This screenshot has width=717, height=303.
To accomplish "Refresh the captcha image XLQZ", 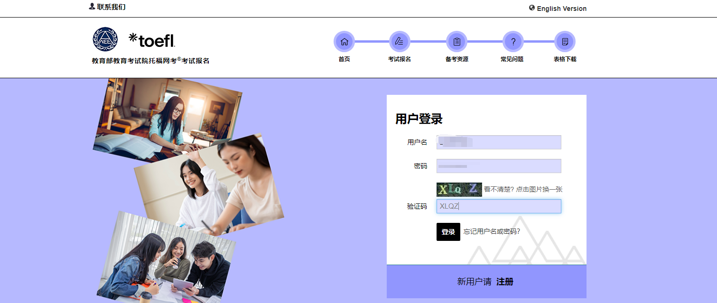I will [459, 190].
